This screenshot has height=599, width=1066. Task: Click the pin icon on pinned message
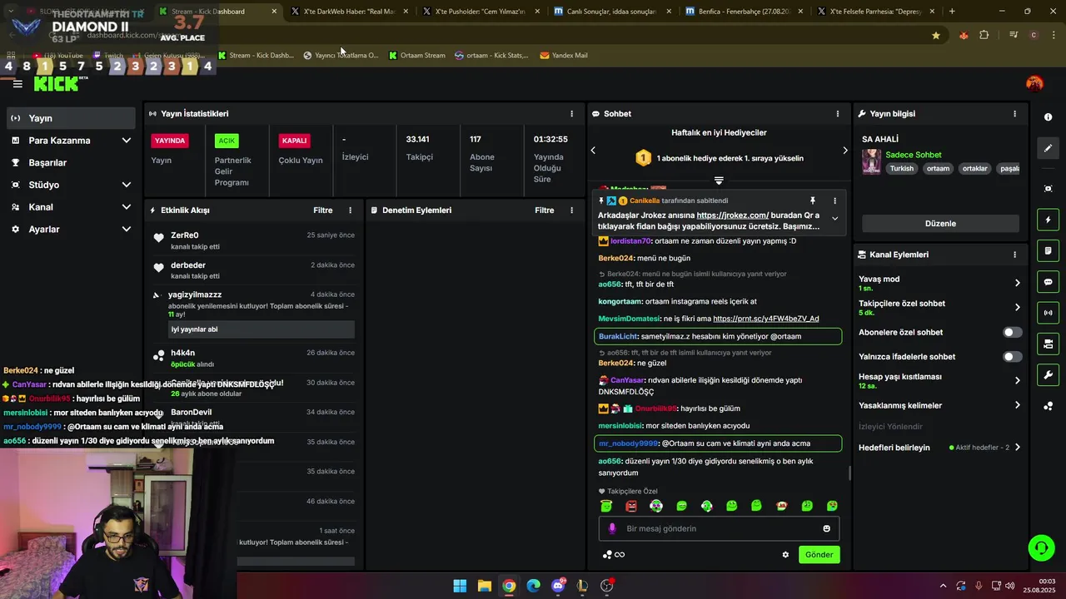[812, 200]
